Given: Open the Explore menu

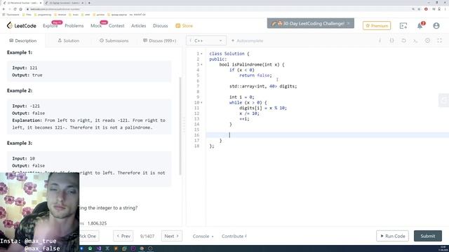Looking at the screenshot, I should (51, 26).
